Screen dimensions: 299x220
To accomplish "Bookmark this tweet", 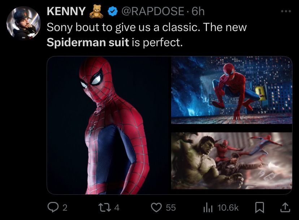I will 259,207.
